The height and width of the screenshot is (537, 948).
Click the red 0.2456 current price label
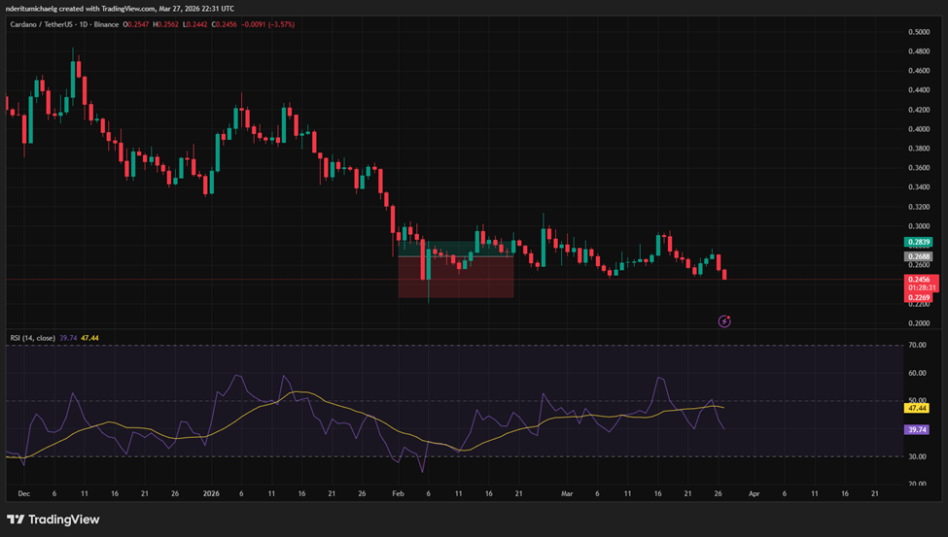tap(919, 279)
